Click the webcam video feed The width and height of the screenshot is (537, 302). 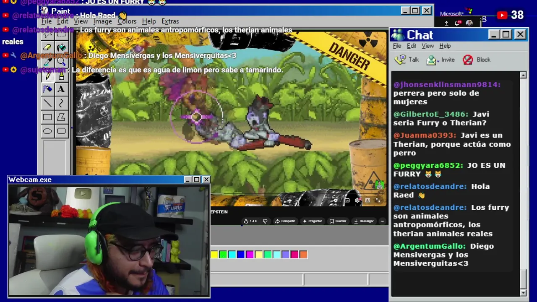pos(109,241)
